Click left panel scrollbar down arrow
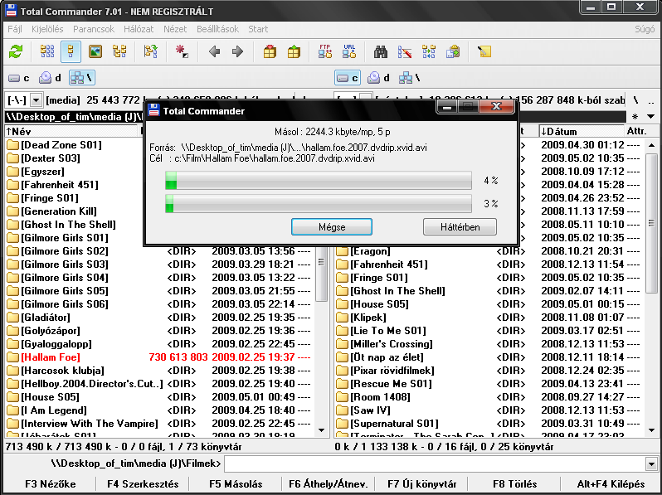 [322, 430]
